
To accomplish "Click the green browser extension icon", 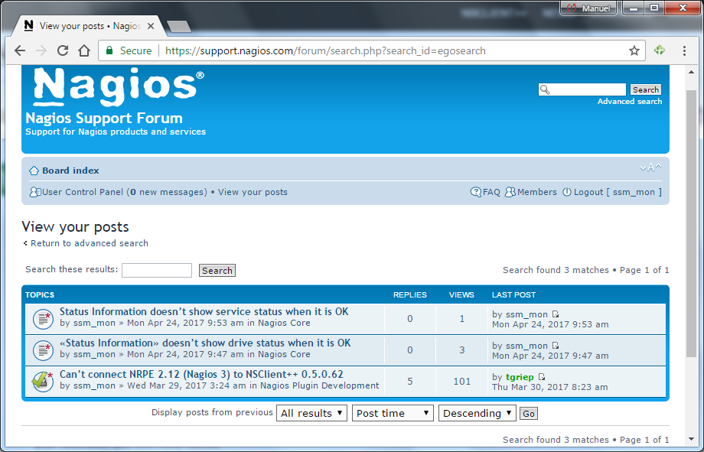I will click(659, 50).
